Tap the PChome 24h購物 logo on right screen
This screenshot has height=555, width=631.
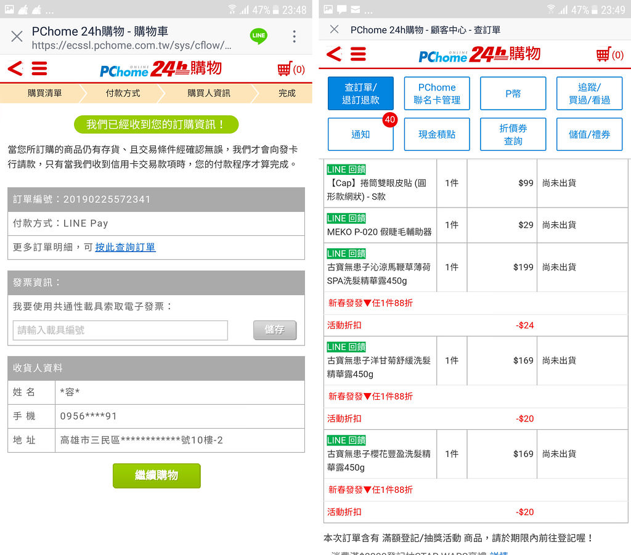[479, 54]
